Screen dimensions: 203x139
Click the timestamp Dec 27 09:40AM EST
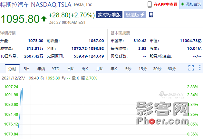[67, 23]
